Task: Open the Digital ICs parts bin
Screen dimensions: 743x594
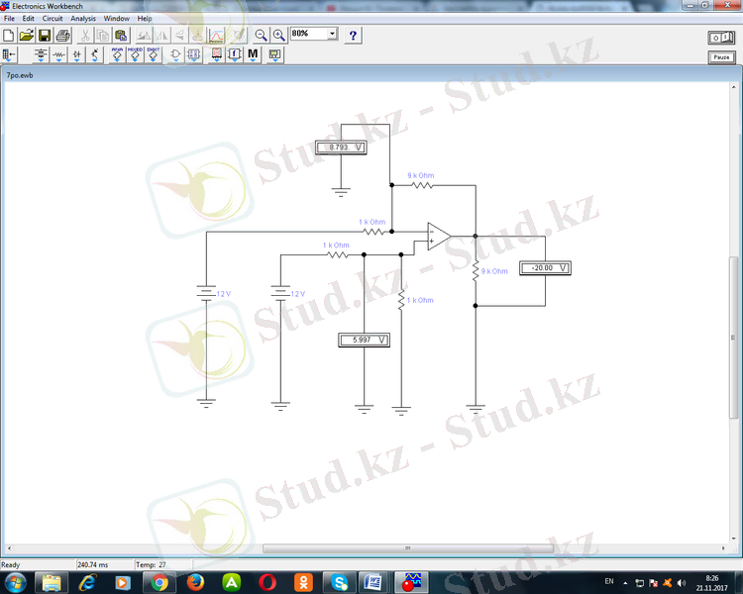Action: coord(153,55)
